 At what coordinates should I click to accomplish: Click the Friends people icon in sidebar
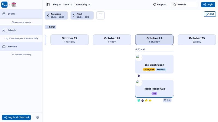point(4,30)
